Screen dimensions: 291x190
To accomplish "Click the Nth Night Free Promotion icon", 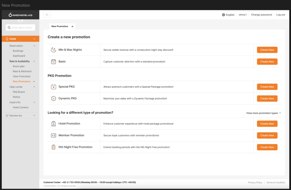I will coord(53,147).
